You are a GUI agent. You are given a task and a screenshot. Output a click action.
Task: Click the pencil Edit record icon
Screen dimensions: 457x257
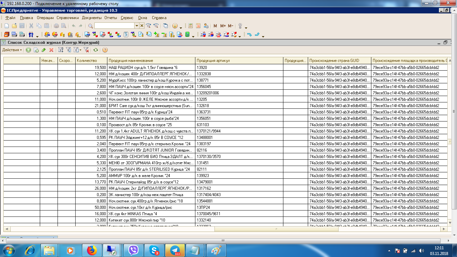coord(44,50)
